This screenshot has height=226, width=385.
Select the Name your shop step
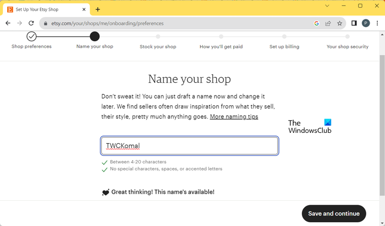click(95, 37)
